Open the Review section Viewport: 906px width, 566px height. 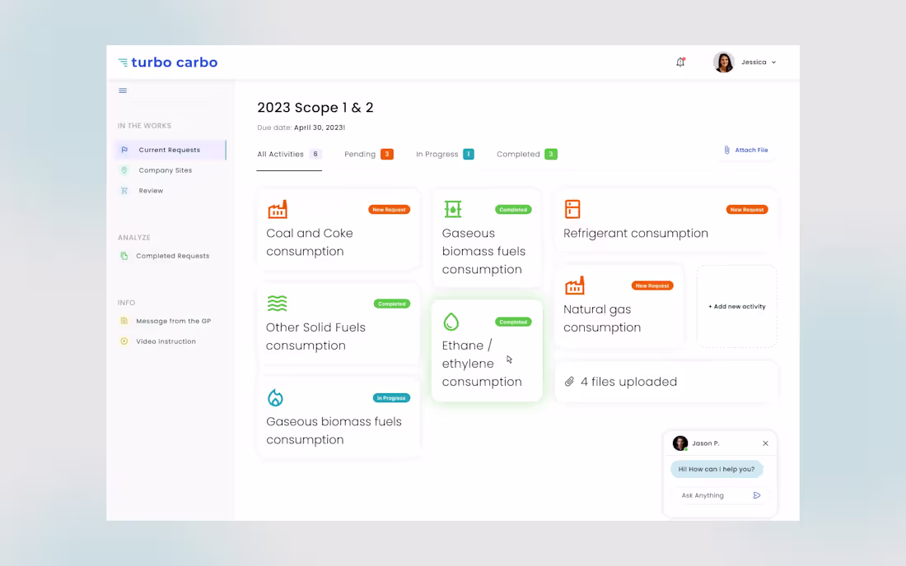click(152, 190)
